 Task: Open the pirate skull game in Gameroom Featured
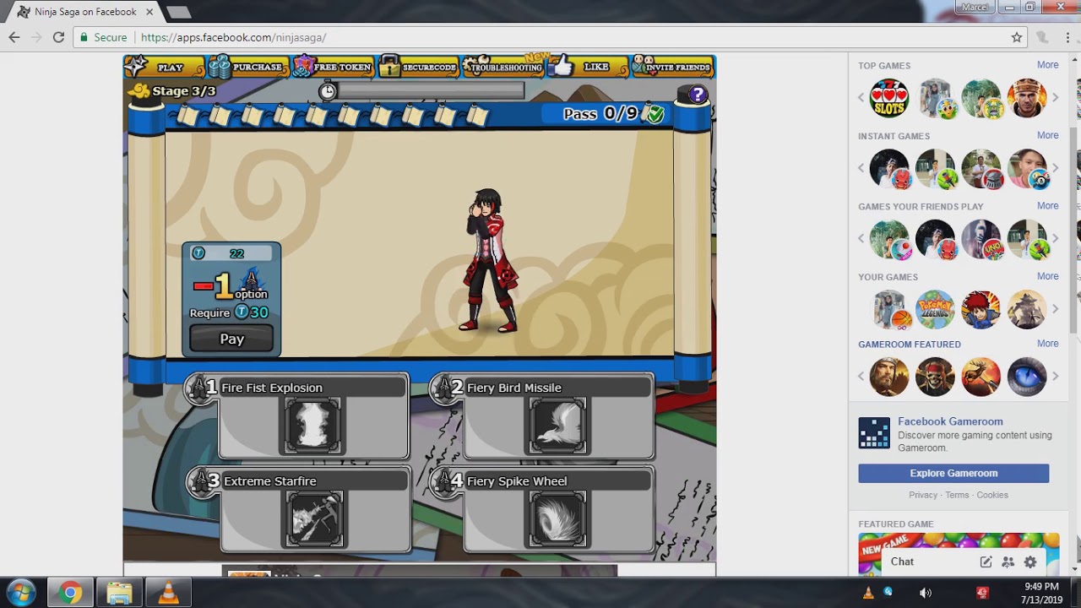(x=935, y=377)
